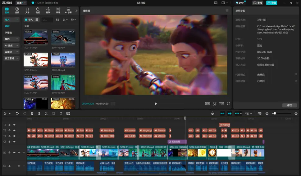
Task: Click the 贴纸 stickers icon
Action: coord(38,10)
